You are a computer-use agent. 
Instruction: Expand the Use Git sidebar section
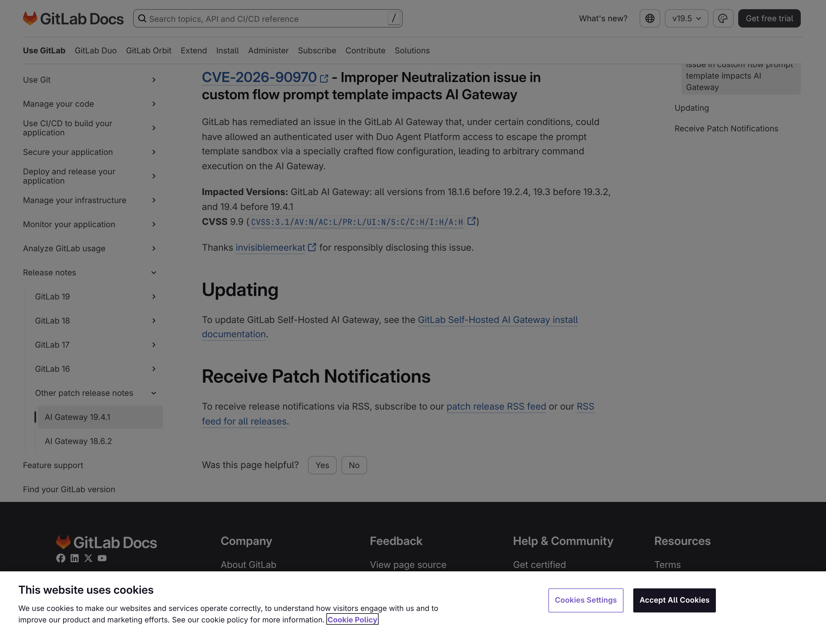[x=154, y=80]
